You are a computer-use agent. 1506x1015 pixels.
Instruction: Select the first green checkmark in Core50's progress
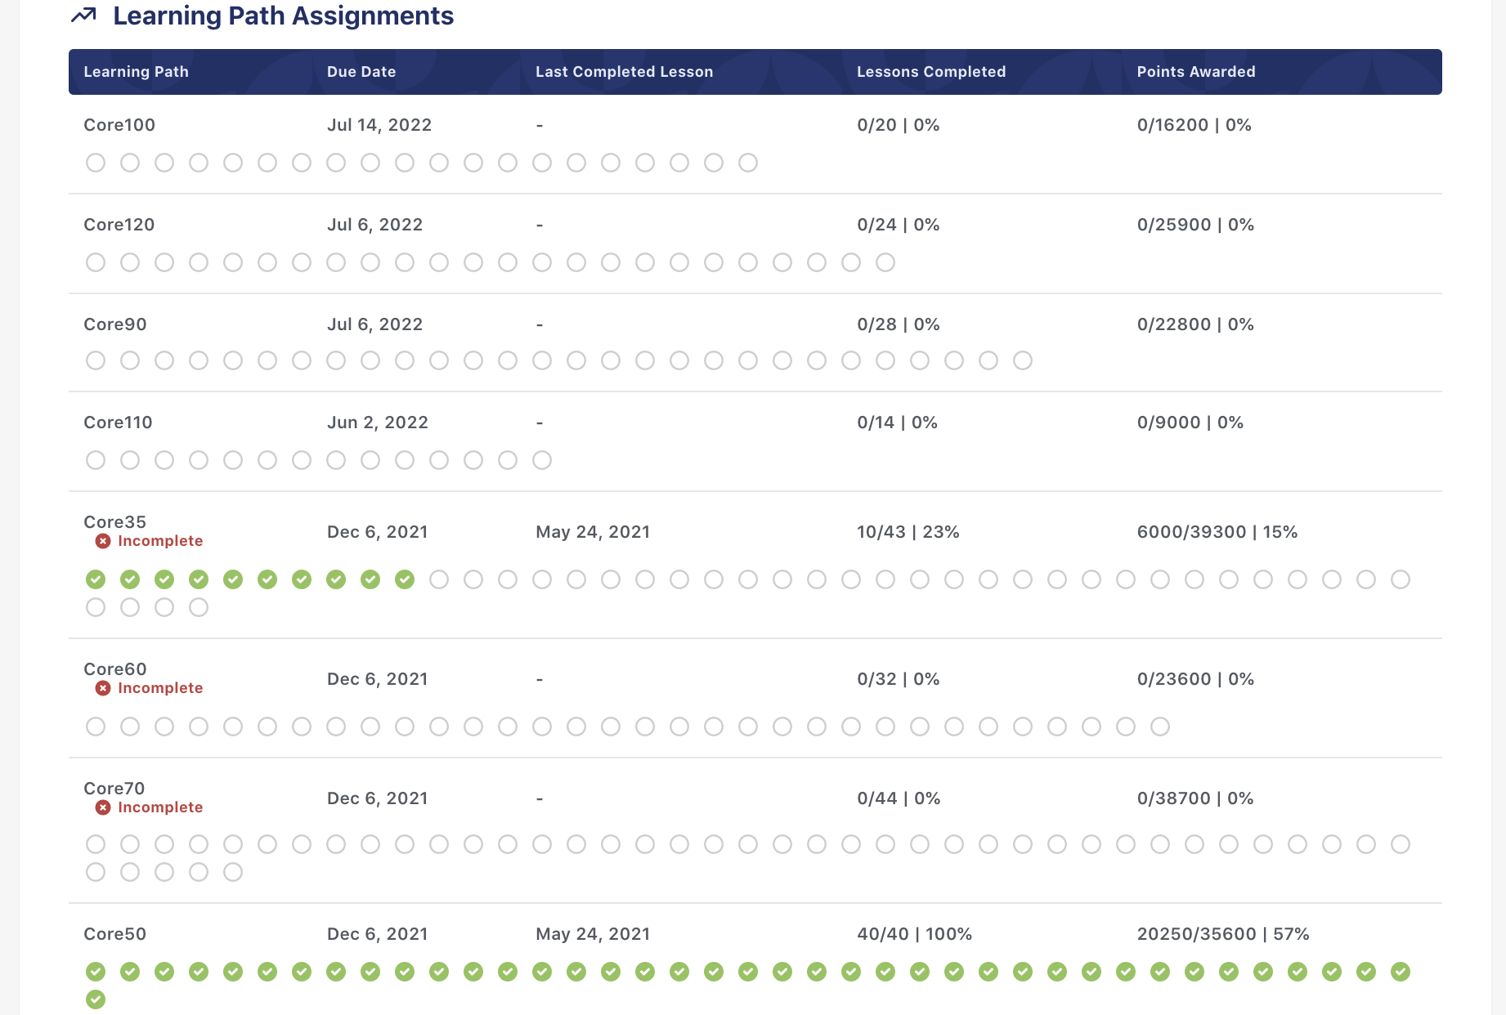(95, 972)
